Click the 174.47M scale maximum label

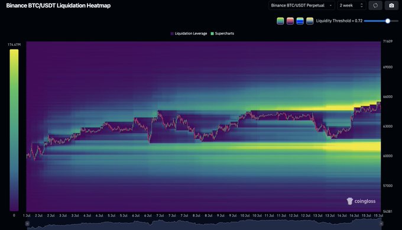[14, 44]
